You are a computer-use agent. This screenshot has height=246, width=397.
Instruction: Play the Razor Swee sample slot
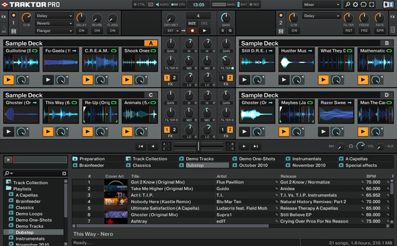pyautogui.click(x=323, y=132)
